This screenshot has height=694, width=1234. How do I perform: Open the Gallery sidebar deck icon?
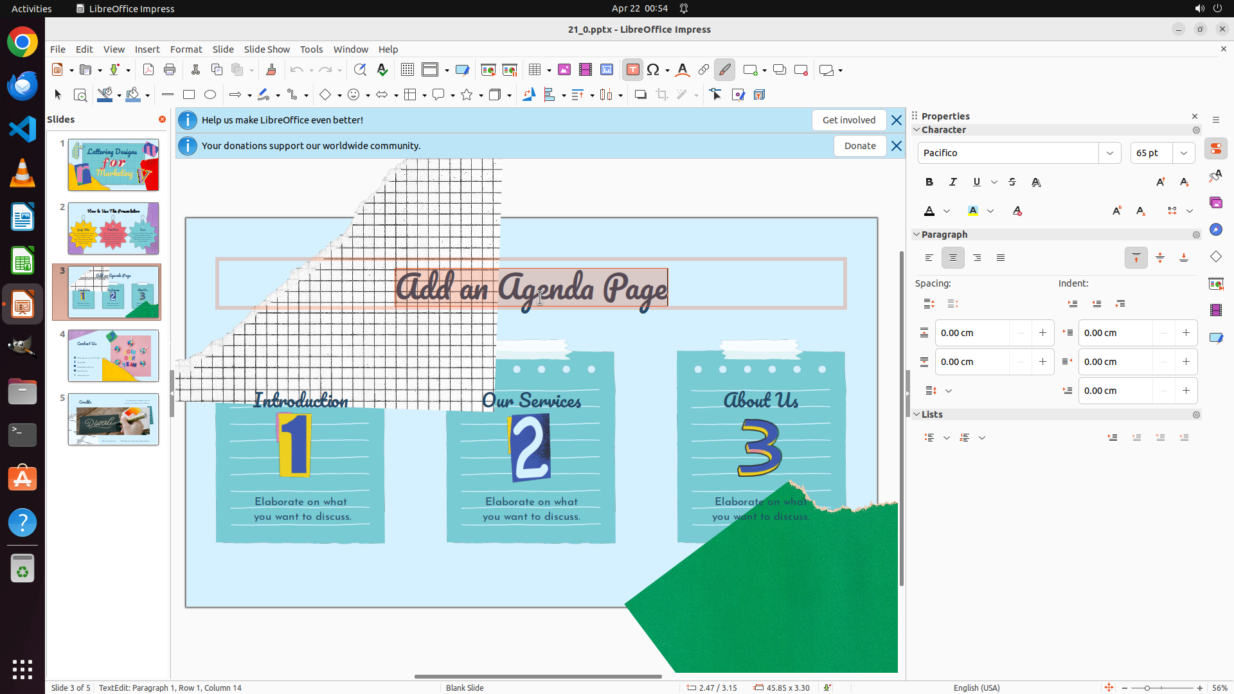click(1216, 202)
